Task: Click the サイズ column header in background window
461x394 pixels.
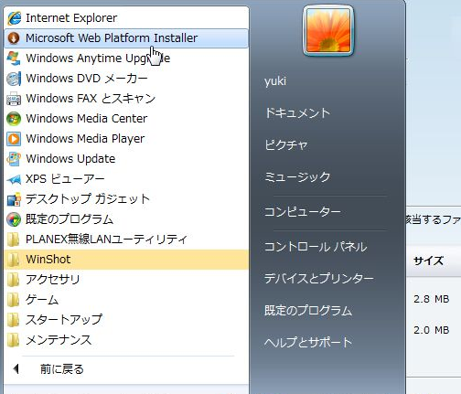Action: click(428, 261)
